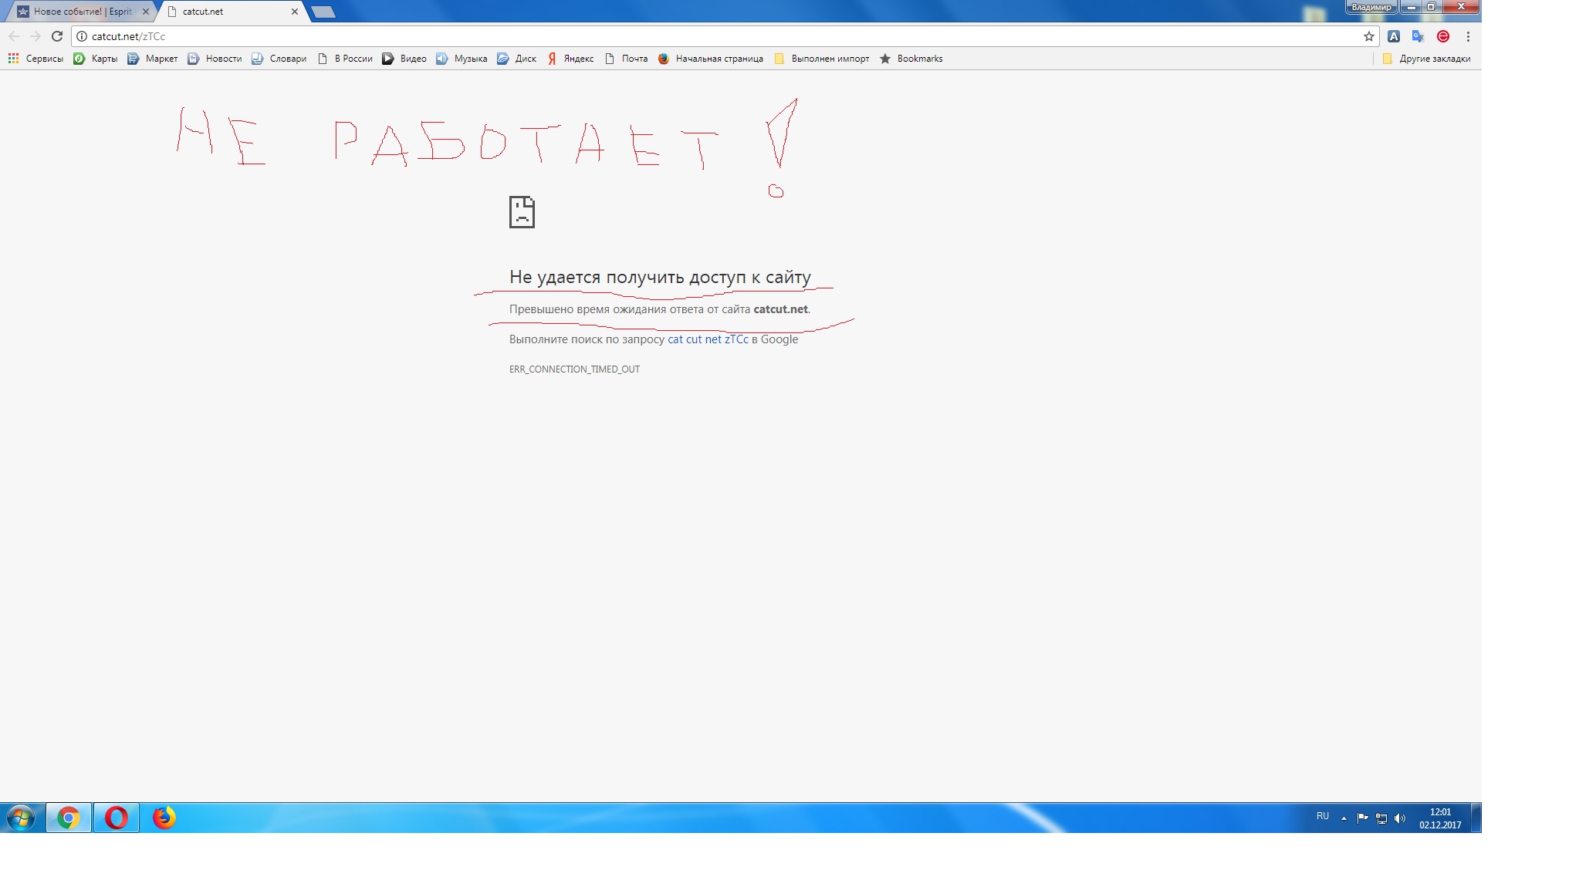
Task: Bookmark this page with star icon
Action: [1368, 36]
